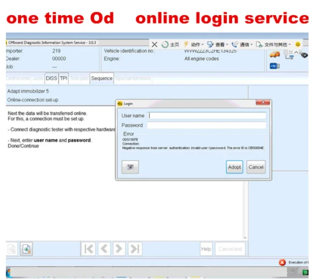Click the Cancel test button
Viewport: 329px width, 279px height.
(230, 249)
